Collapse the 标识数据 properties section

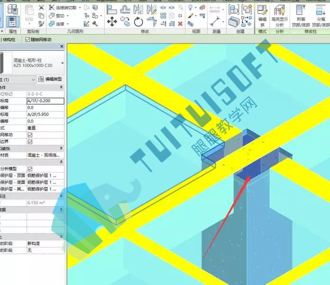pos(61,209)
